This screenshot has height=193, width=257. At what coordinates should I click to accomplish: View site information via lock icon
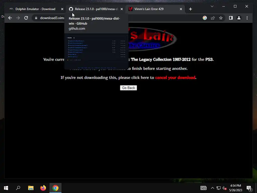click(36, 18)
